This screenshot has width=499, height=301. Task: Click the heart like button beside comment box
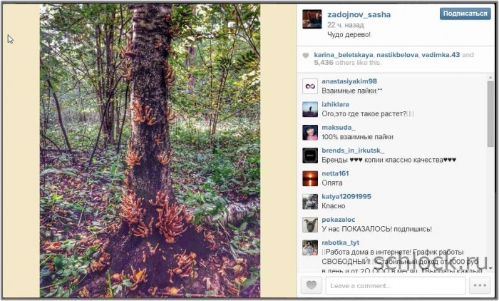click(311, 285)
